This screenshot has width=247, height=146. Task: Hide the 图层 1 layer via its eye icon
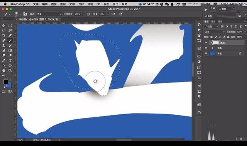click(x=206, y=42)
